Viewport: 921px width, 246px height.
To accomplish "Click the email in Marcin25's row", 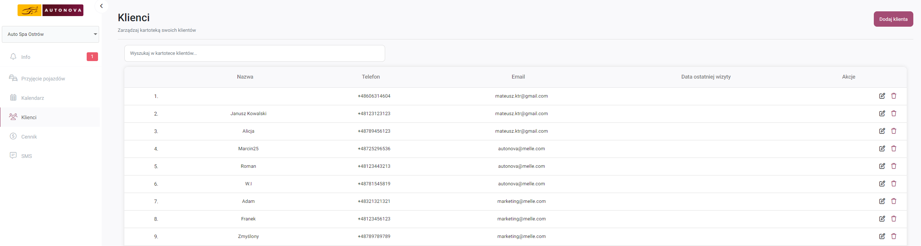I will [x=522, y=149].
